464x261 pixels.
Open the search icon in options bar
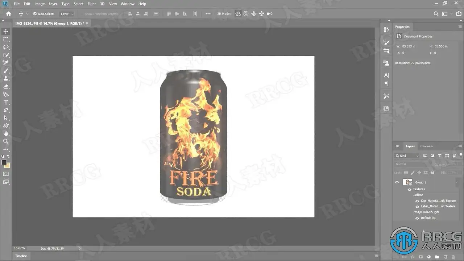(x=436, y=14)
